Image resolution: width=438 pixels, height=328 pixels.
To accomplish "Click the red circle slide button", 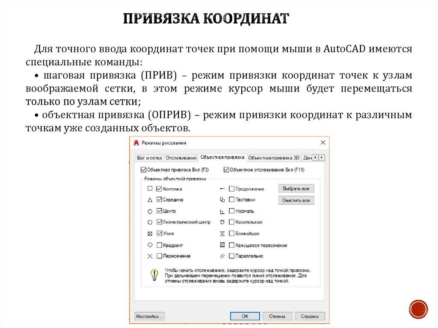I will [x=418, y=309].
